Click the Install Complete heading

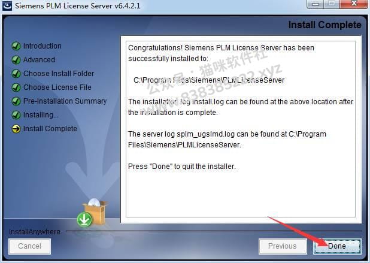tap(324, 25)
